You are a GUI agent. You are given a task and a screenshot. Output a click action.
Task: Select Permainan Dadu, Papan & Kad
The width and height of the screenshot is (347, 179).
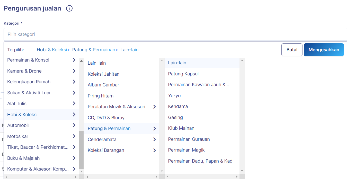point(200,161)
